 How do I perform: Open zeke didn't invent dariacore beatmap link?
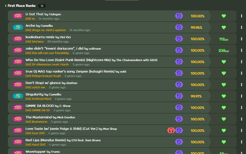point(63,49)
